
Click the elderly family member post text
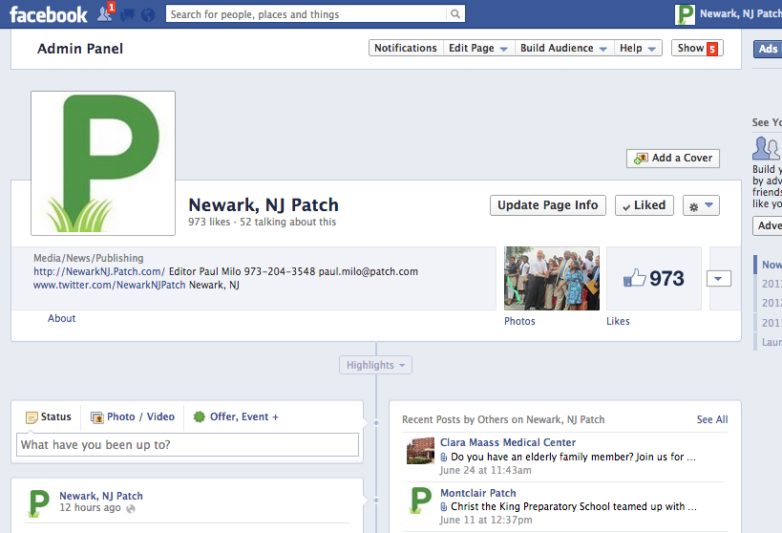[x=573, y=458]
